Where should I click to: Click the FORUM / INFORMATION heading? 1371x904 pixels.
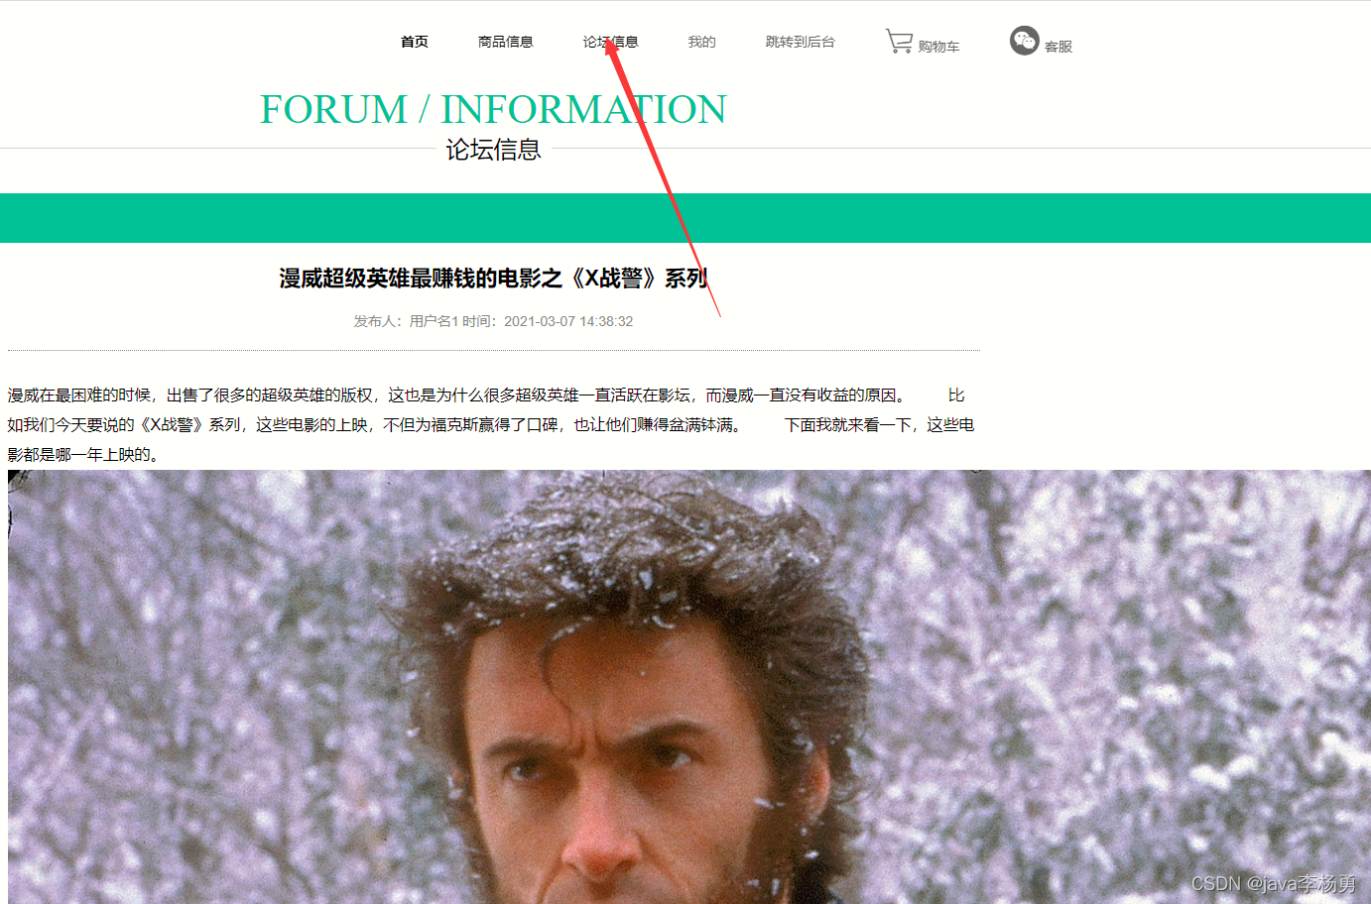pos(493,109)
